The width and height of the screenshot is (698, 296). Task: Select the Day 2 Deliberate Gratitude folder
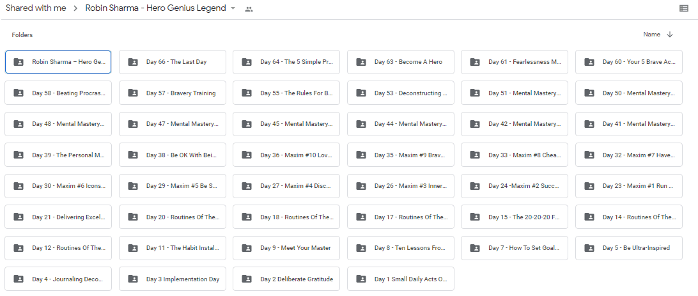click(286, 279)
